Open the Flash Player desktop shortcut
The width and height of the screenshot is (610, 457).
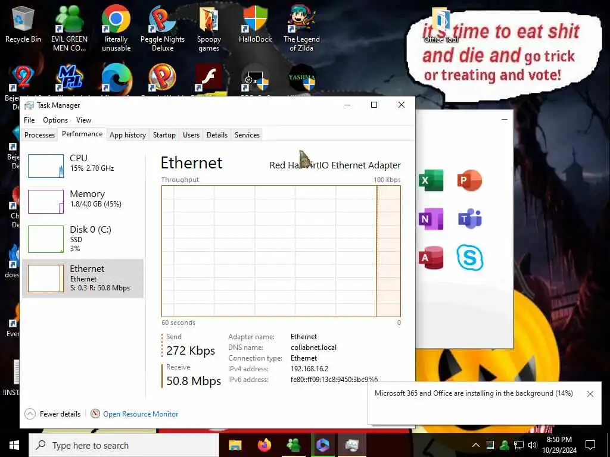(x=209, y=77)
